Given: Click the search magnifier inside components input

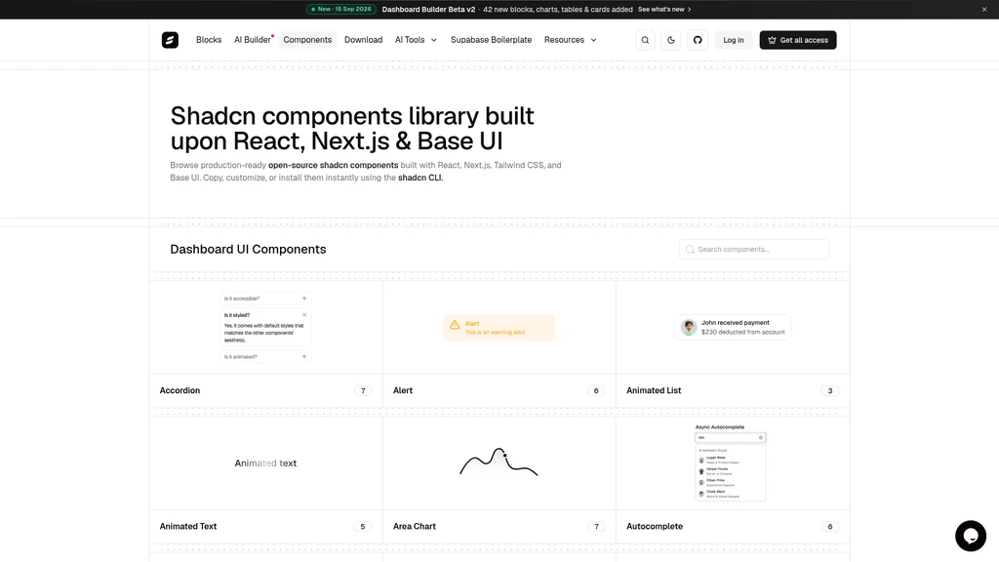Looking at the screenshot, I should point(690,249).
